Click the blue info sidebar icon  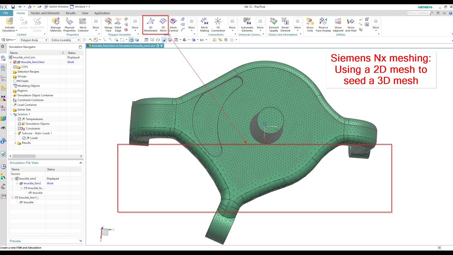coord(3,141)
